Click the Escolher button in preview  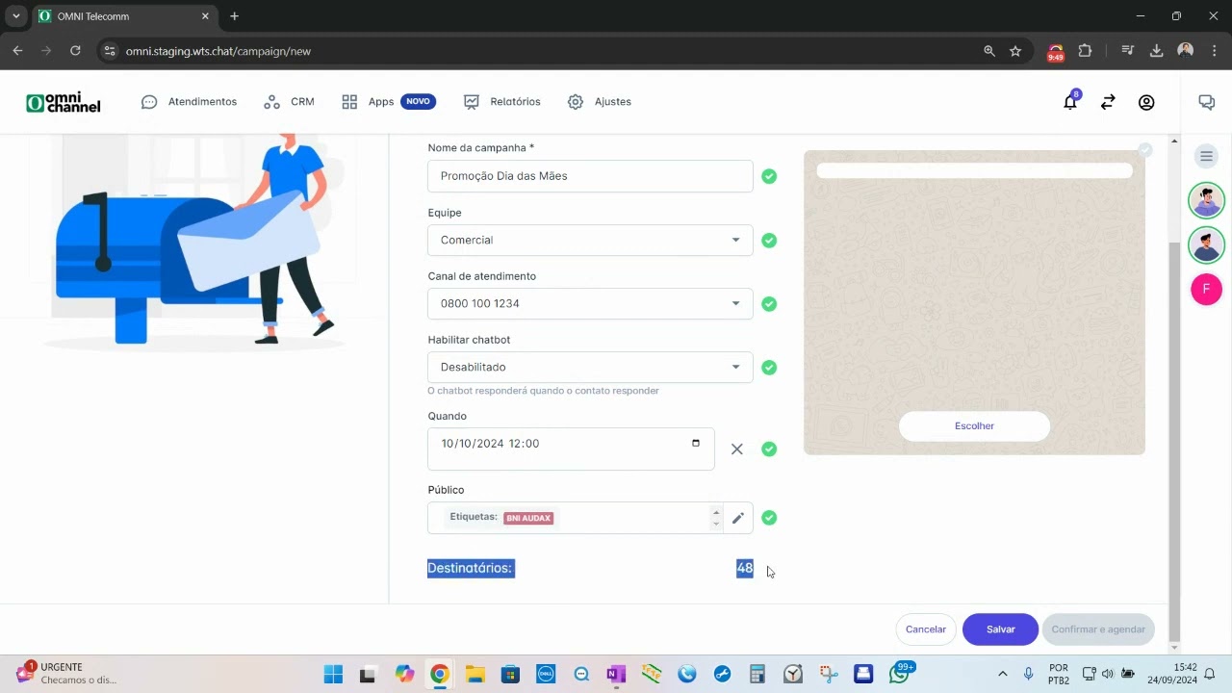pos(974,425)
